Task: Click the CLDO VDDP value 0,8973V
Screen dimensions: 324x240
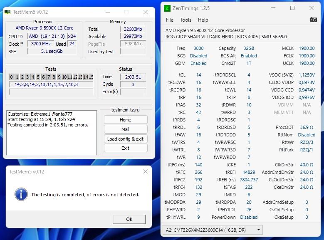Action: [x=307, y=82]
